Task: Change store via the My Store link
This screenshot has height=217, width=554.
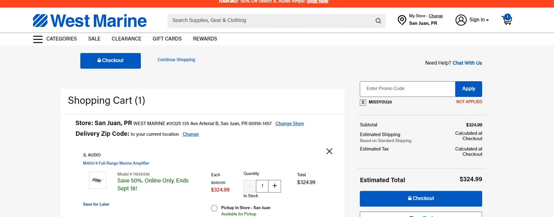Action: pyautogui.click(x=436, y=16)
